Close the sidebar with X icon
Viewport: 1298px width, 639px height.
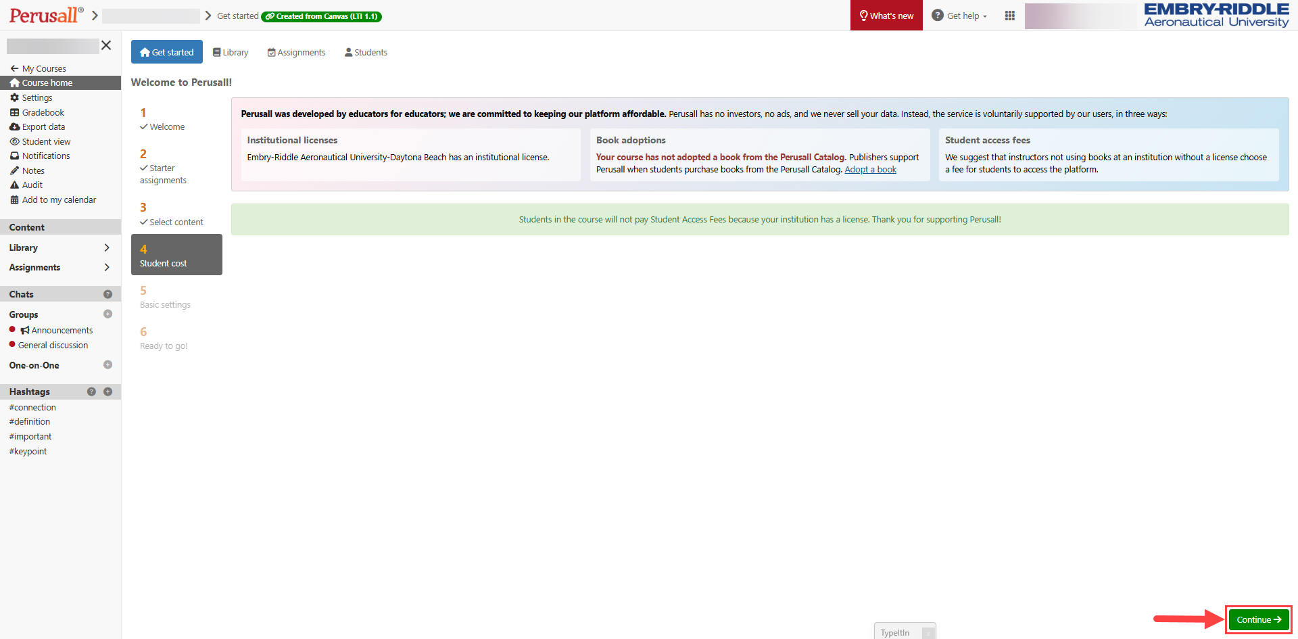click(106, 45)
